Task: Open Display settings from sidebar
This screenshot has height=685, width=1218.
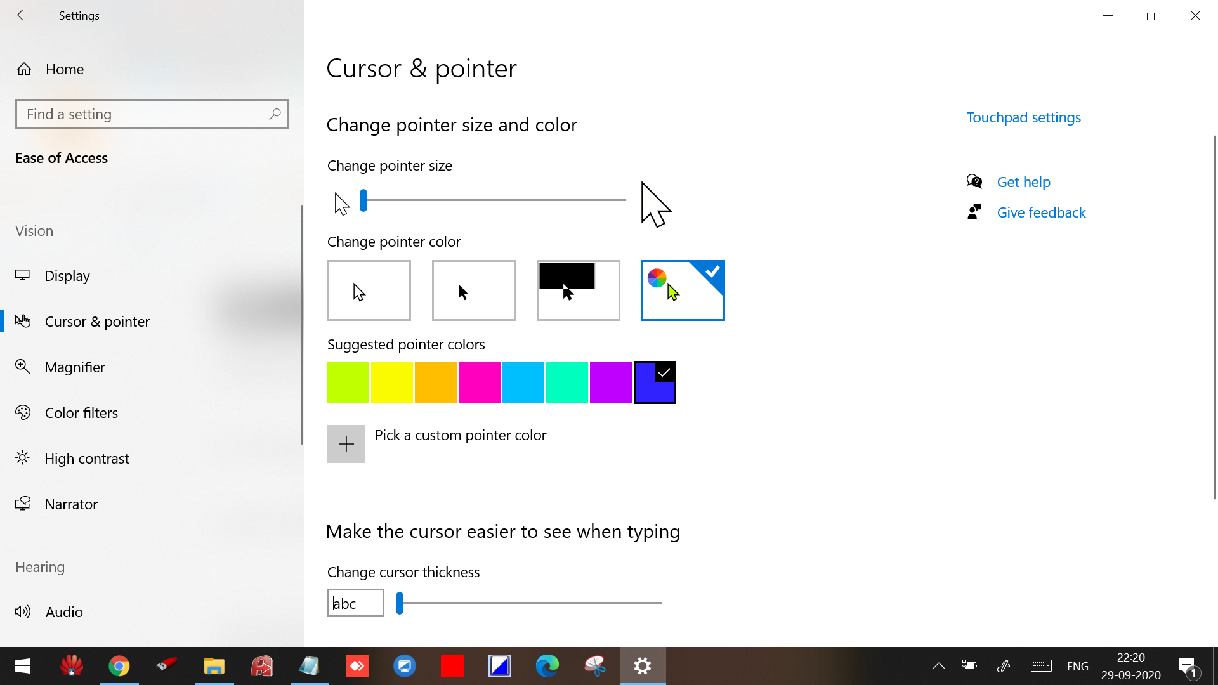Action: coord(67,275)
